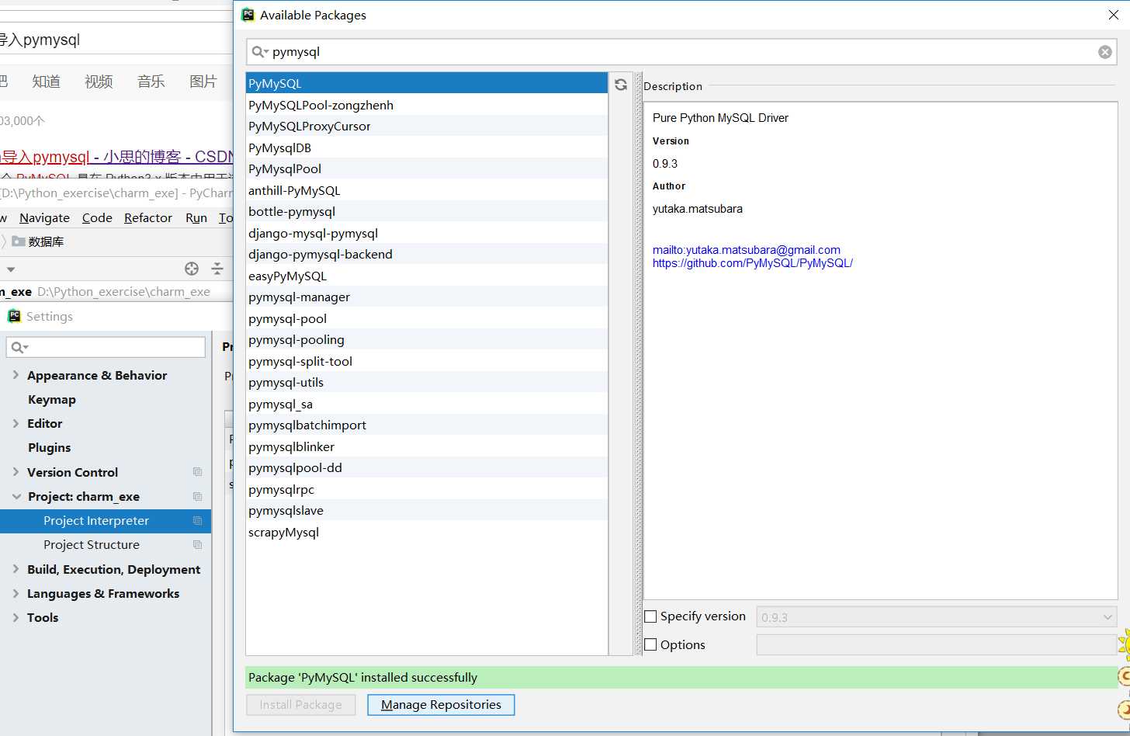Open the project view dropdown arrow

11,269
